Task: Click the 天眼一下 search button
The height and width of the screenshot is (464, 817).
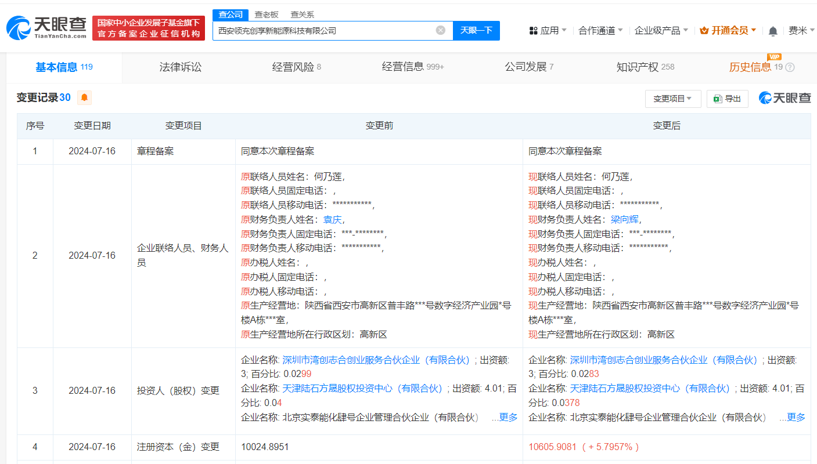Action: tap(476, 31)
